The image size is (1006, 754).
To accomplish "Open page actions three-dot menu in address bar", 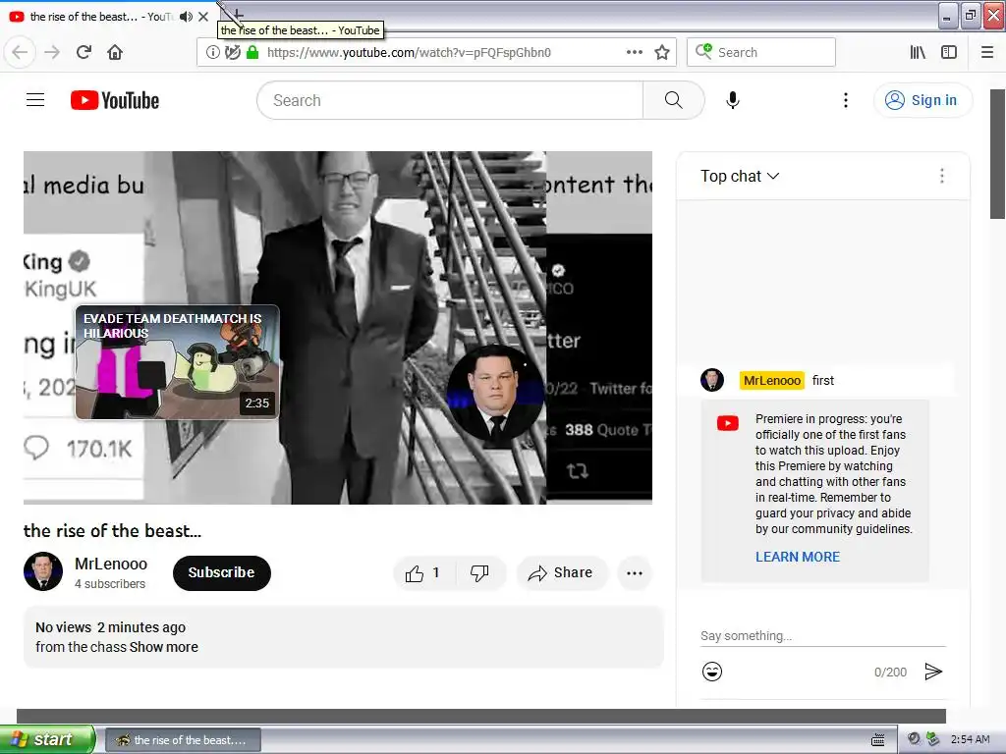I will point(634,52).
